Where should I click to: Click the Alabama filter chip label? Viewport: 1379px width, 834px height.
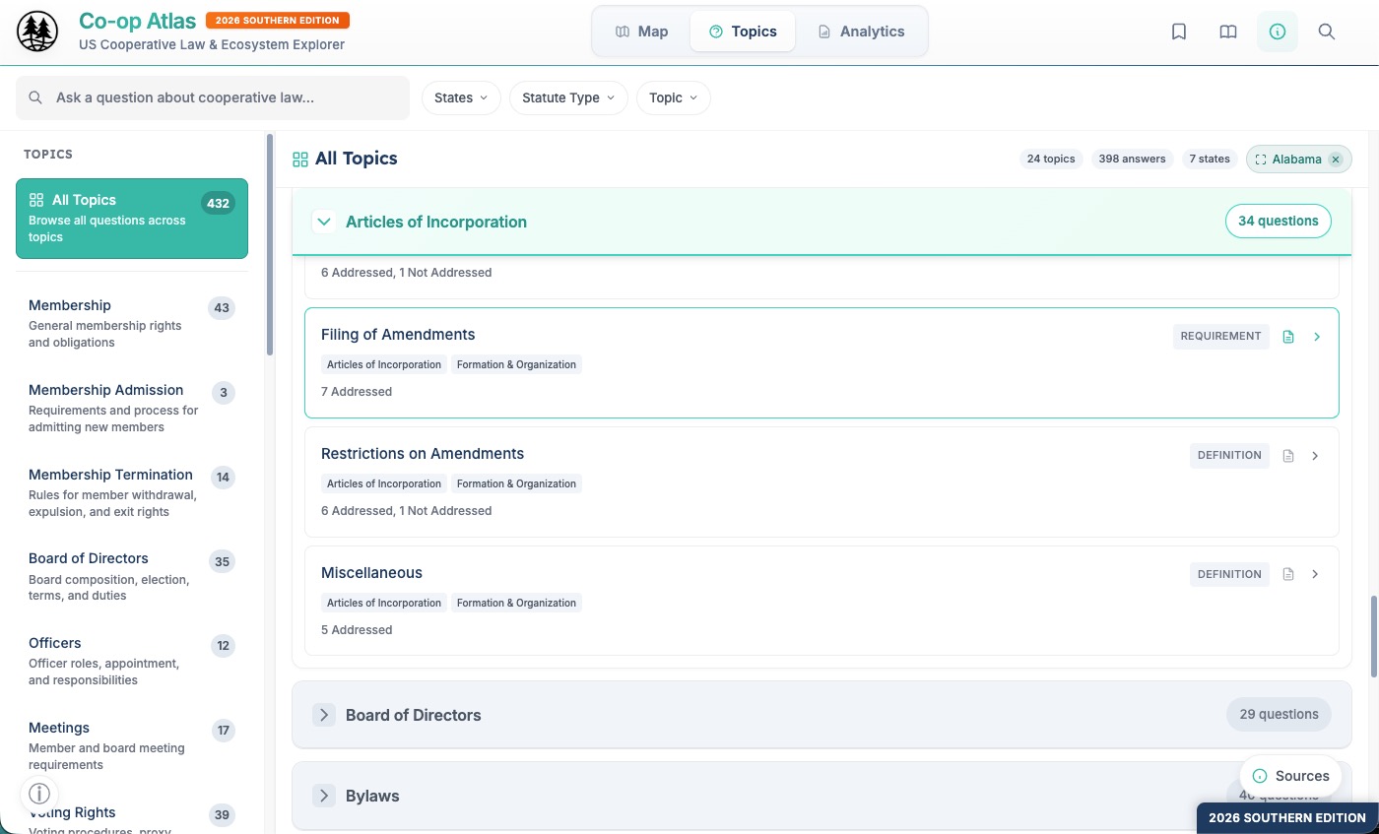point(1296,160)
